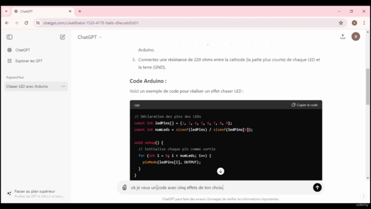Click 'Voici un exemple de code' sentence
Image resolution: width=371 pixels, height=209 pixels.
(x=187, y=91)
